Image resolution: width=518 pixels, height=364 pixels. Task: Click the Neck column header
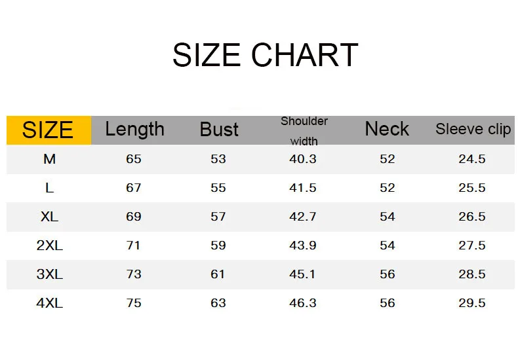tap(387, 129)
